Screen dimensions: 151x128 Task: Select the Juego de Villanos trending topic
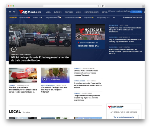point(53,18)
